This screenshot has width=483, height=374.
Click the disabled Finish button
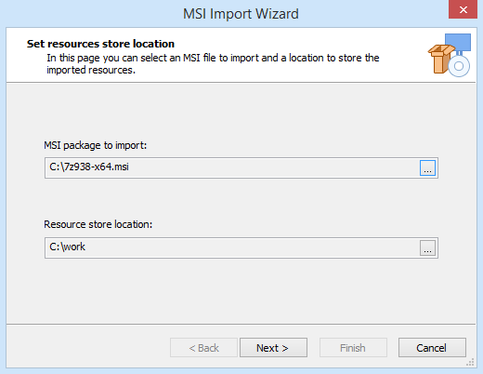353,348
